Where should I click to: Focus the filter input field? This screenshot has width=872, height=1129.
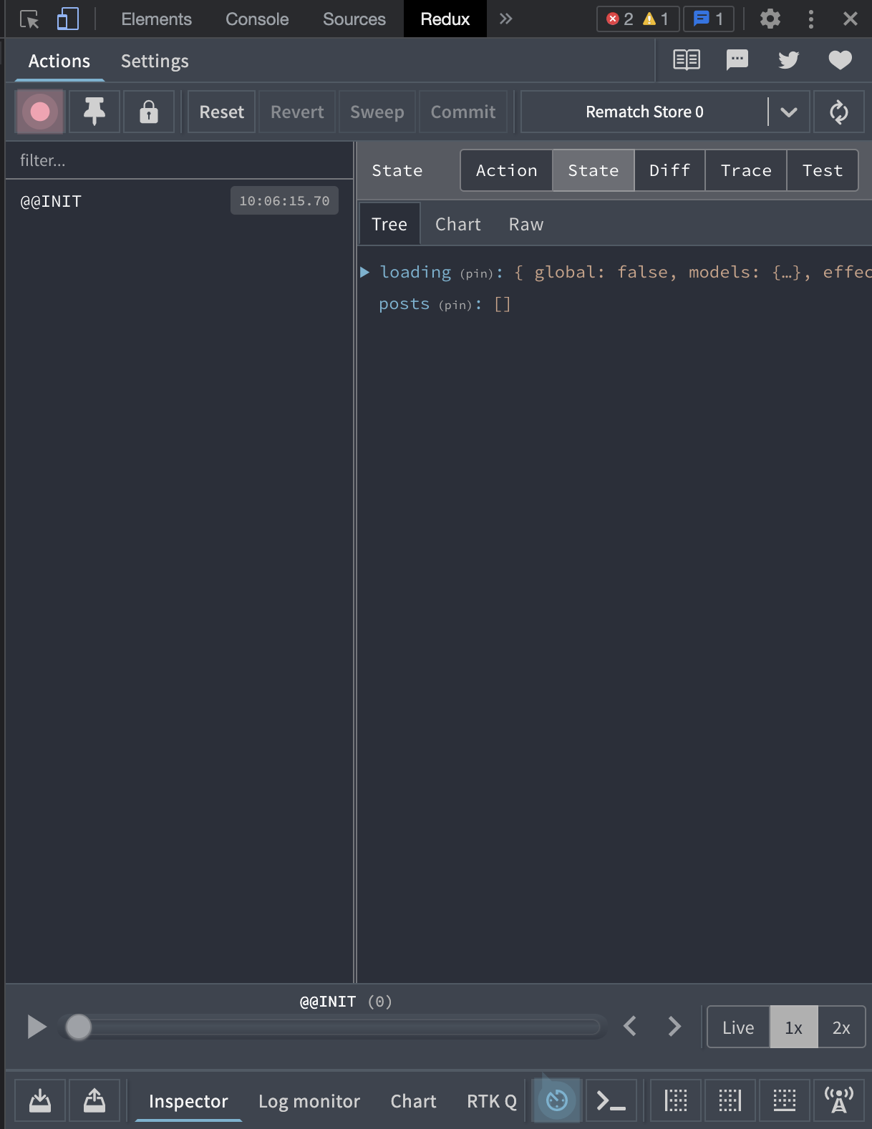tap(179, 160)
